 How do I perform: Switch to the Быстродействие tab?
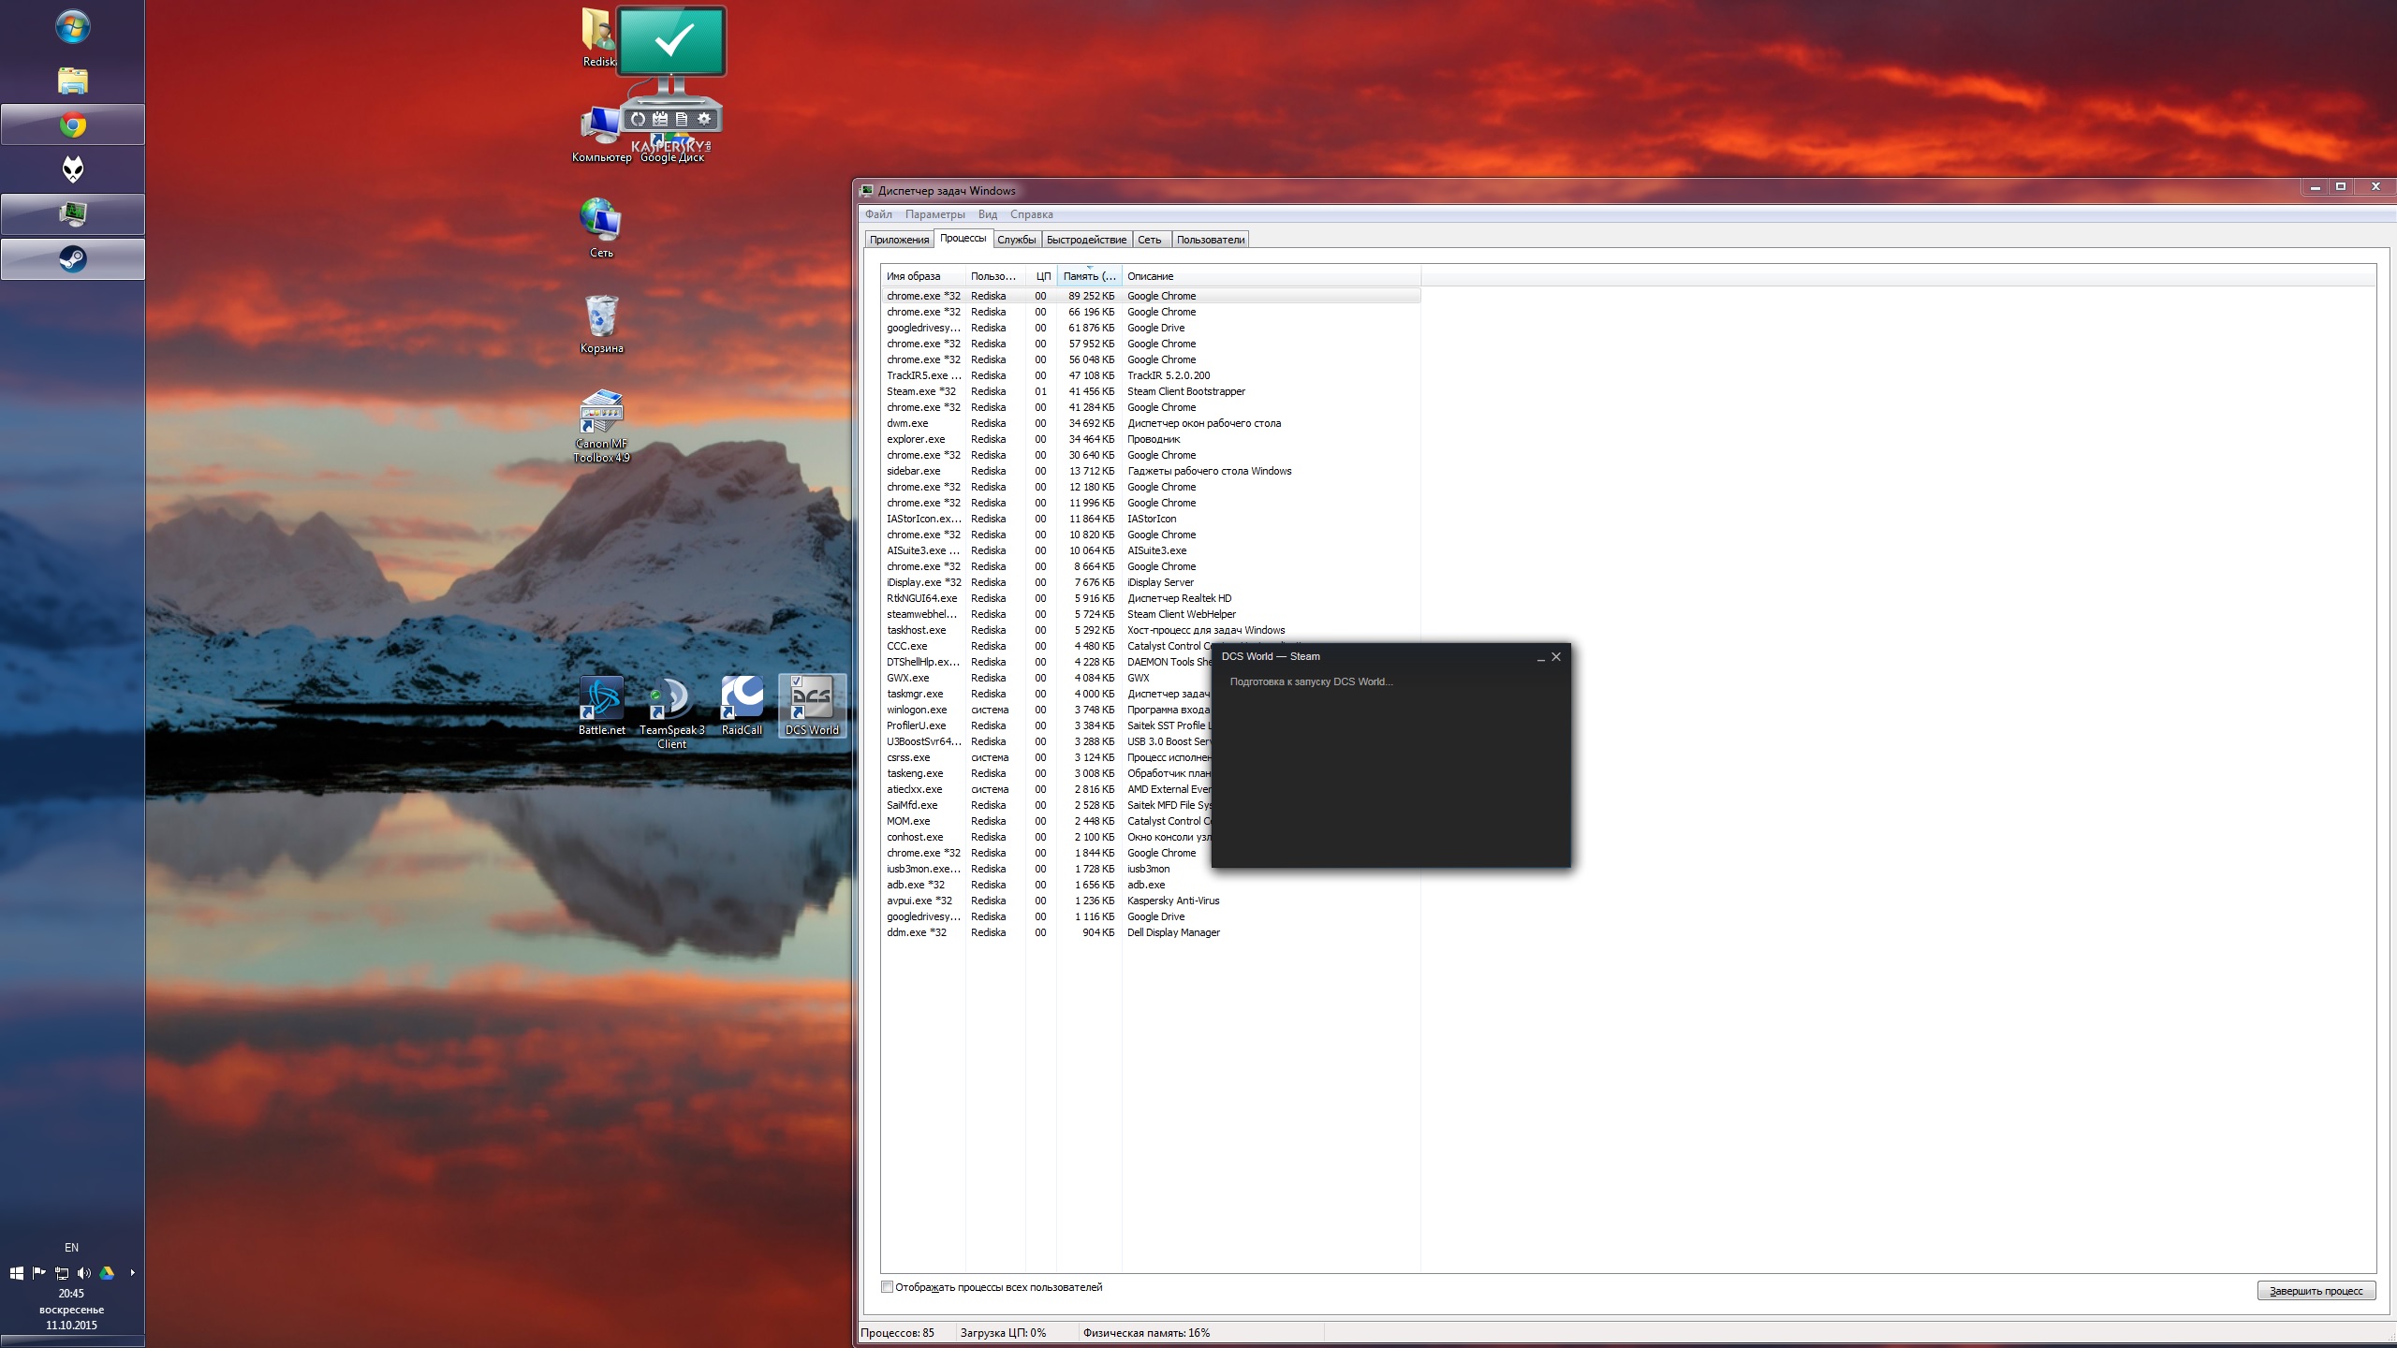pyautogui.click(x=1086, y=240)
